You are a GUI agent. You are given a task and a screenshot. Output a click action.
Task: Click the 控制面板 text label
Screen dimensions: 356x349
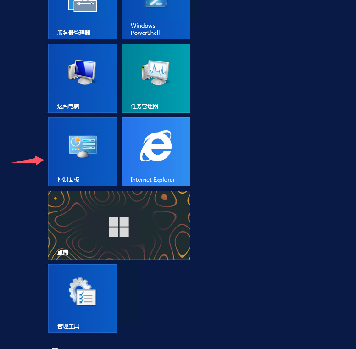point(68,180)
